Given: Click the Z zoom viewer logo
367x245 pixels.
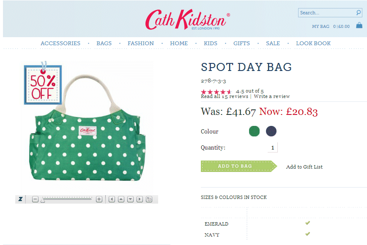Looking at the screenshot, I should pyautogui.click(x=20, y=199).
